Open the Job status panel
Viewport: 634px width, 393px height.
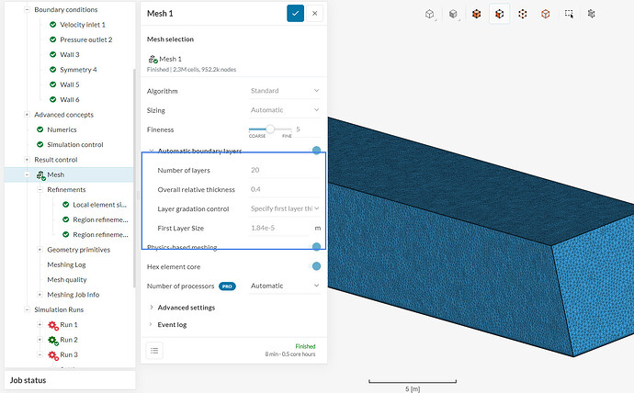click(x=70, y=380)
